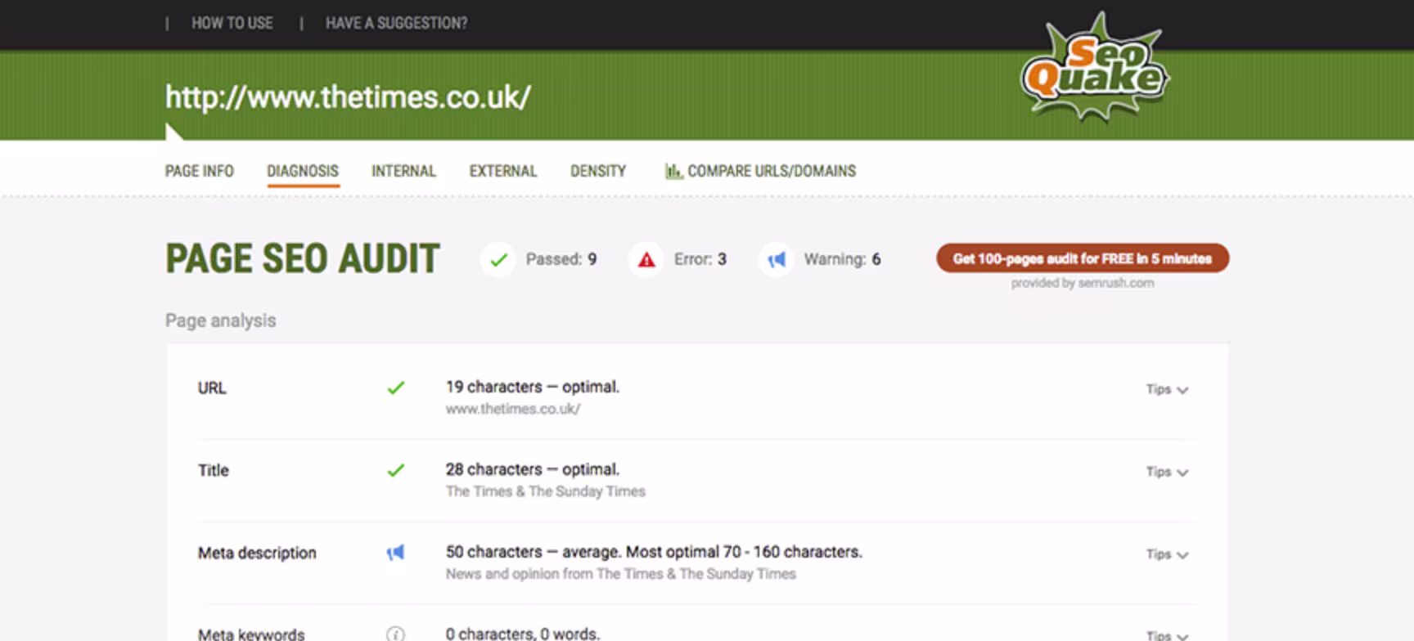Expand Tips for the Meta description row
The width and height of the screenshot is (1414, 641).
[x=1167, y=554]
